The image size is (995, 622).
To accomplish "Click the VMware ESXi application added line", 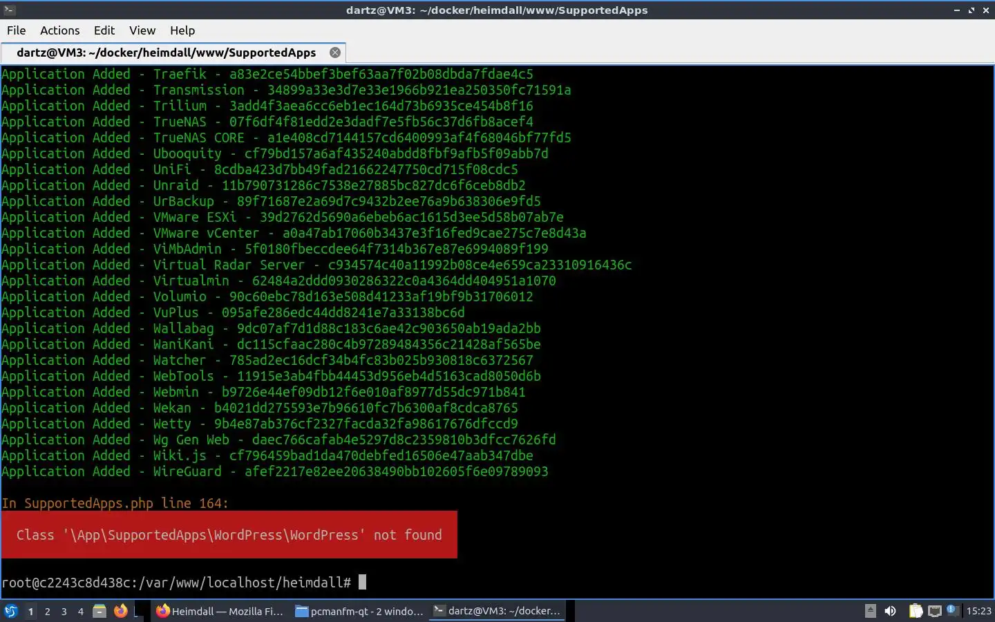I will (283, 217).
